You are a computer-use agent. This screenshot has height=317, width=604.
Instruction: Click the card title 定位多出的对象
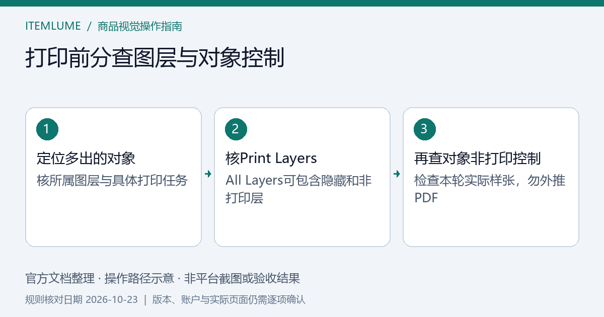pos(86,158)
